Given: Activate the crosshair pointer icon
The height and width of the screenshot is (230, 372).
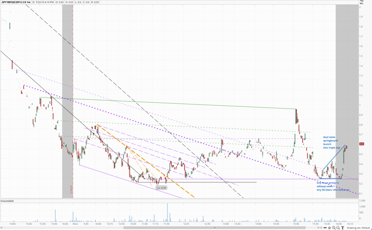Looking at the screenshot, I should (330, 228).
